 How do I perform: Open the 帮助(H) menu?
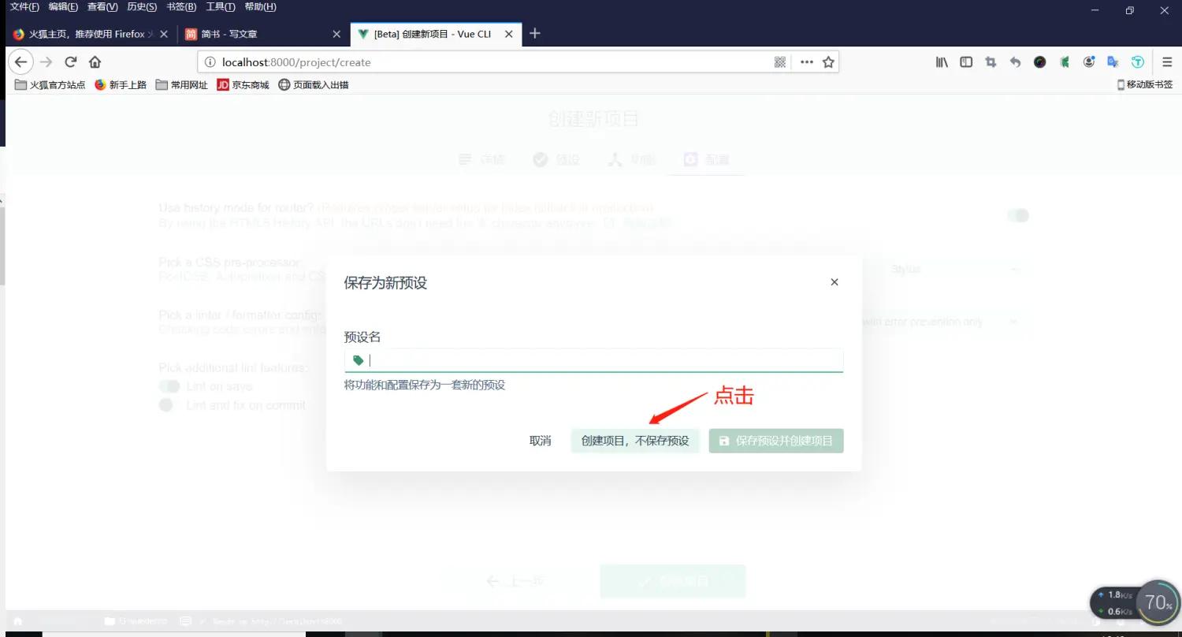(260, 7)
